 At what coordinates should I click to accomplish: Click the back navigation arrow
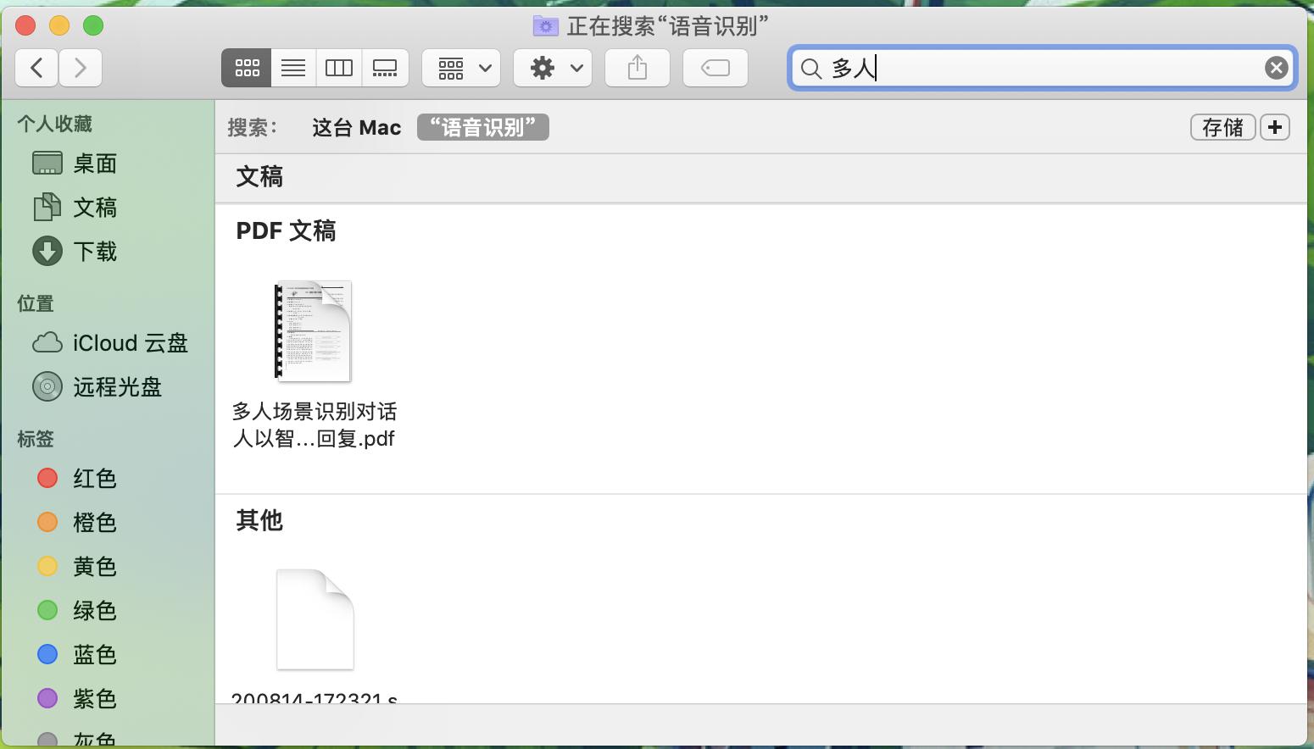click(36, 68)
